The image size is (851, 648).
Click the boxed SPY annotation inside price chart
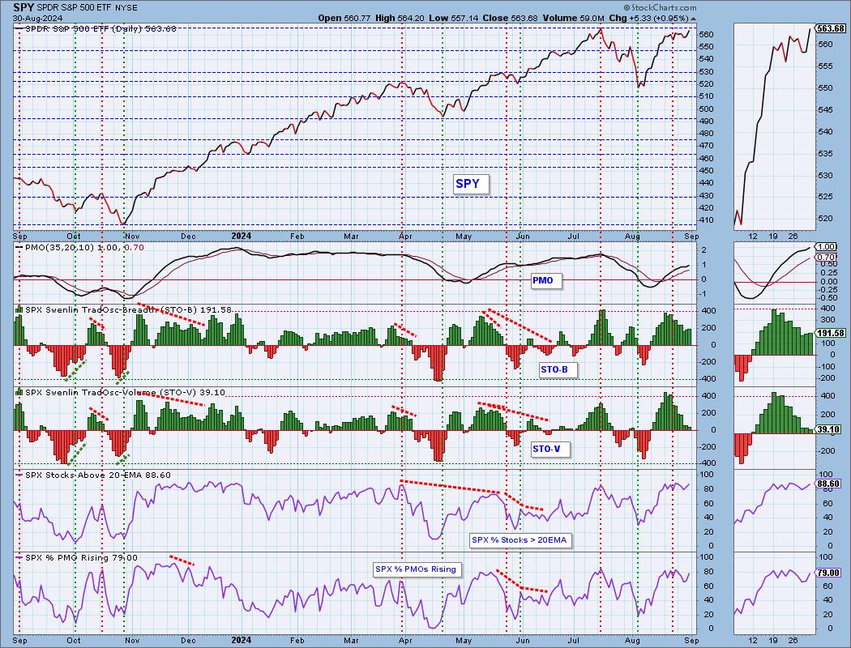[471, 184]
